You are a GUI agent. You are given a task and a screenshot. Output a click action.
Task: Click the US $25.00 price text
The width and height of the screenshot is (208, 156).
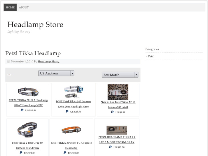[29, 153]
